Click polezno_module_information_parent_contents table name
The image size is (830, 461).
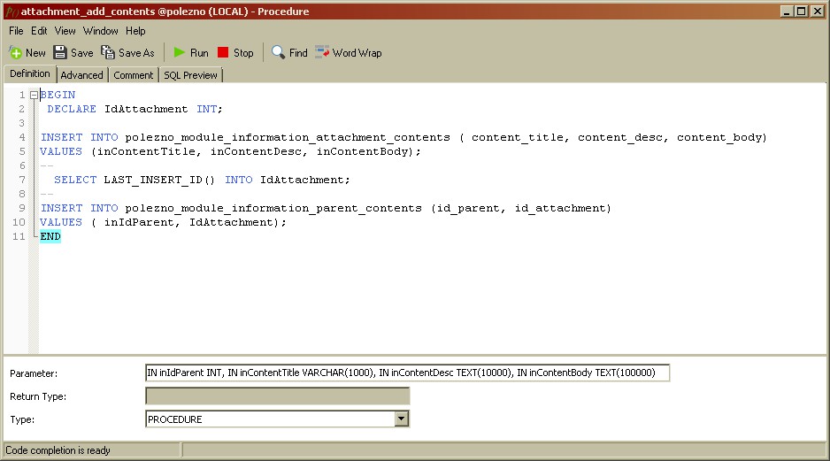pos(273,208)
